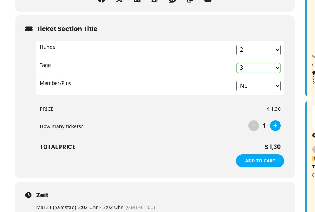Open the Tage dropdown showing 3

click(258, 68)
